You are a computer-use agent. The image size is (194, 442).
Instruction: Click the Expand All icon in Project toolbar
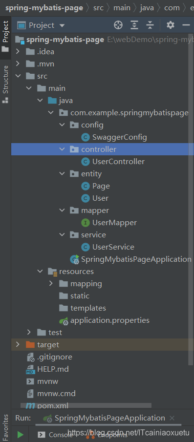134,25
